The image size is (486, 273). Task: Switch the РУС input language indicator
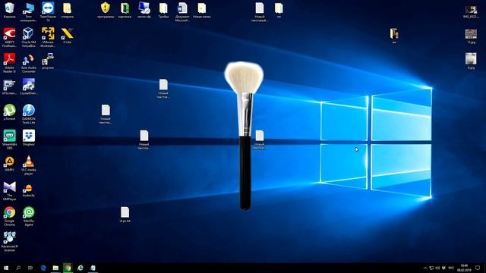click(x=451, y=268)
